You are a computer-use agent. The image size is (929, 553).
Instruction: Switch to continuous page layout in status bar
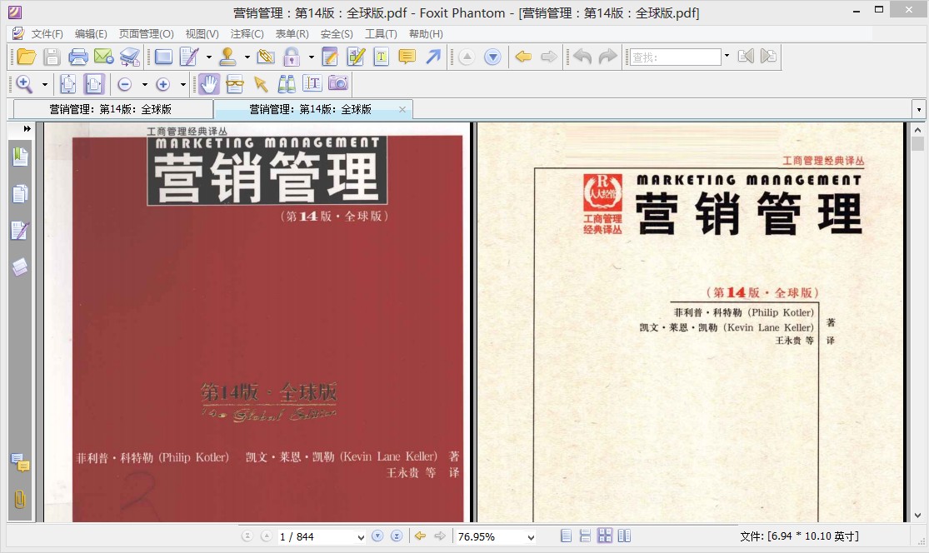point(586,536)
